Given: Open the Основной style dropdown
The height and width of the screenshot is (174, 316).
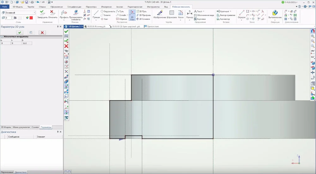Looking at the screenshot, I should pyautogui.click(x=34, y=13).
